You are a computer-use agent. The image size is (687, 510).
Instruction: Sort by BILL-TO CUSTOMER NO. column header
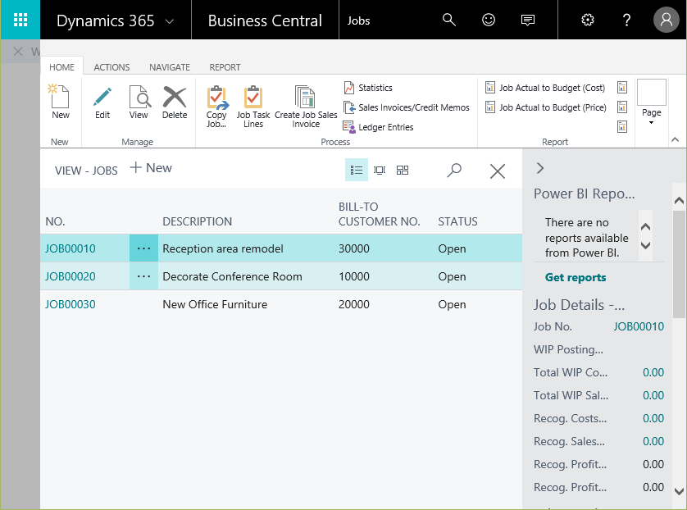point(379,214)
